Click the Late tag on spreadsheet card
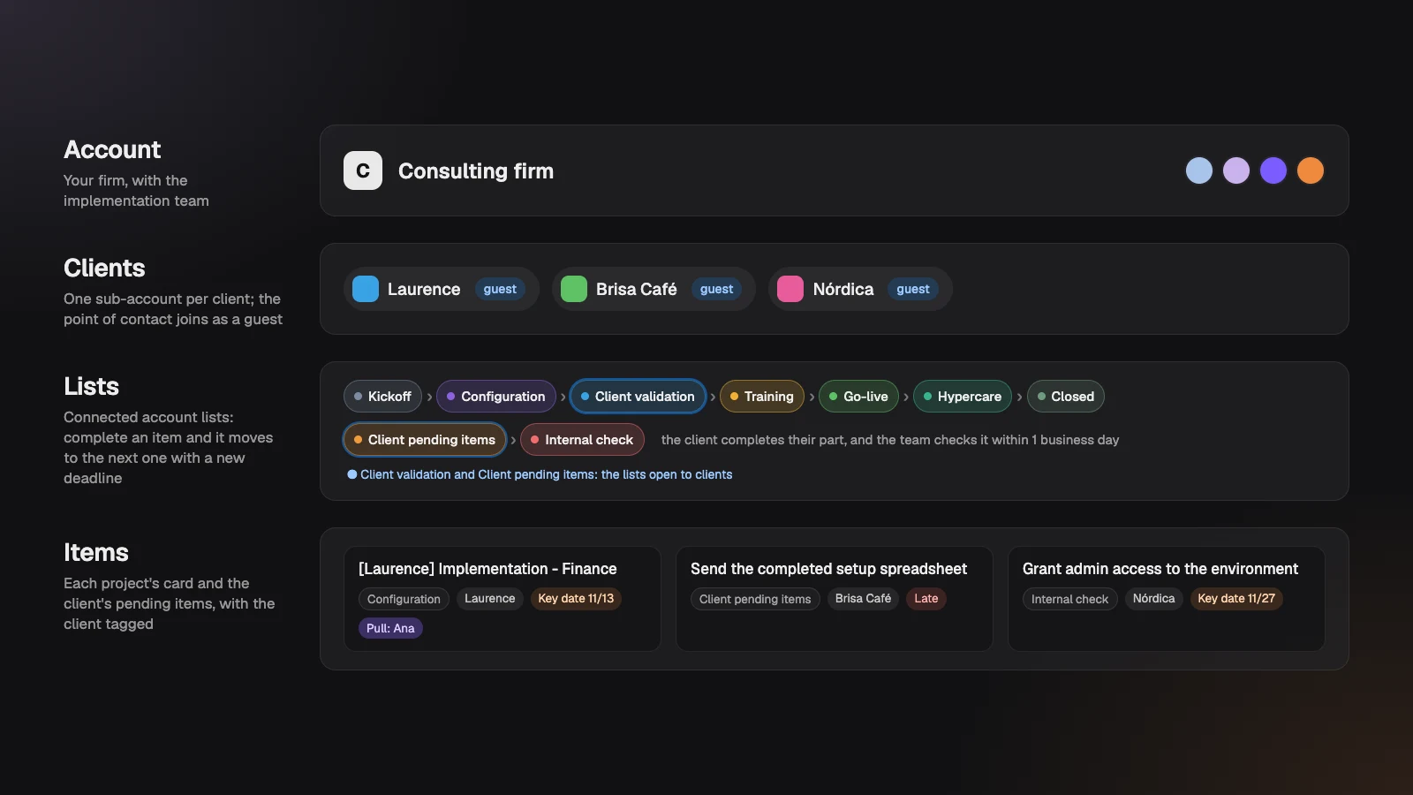This screenshot has width=1413, height=795. [x=926, y=599]
